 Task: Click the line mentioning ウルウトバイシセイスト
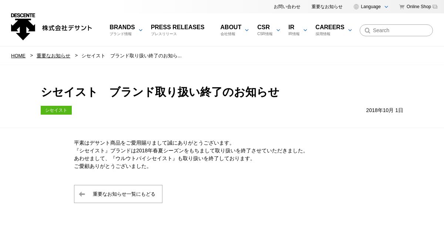tap(165, 158)
